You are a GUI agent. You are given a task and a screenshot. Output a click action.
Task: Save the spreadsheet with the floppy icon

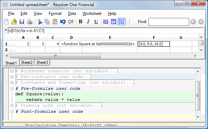[22, 22]
